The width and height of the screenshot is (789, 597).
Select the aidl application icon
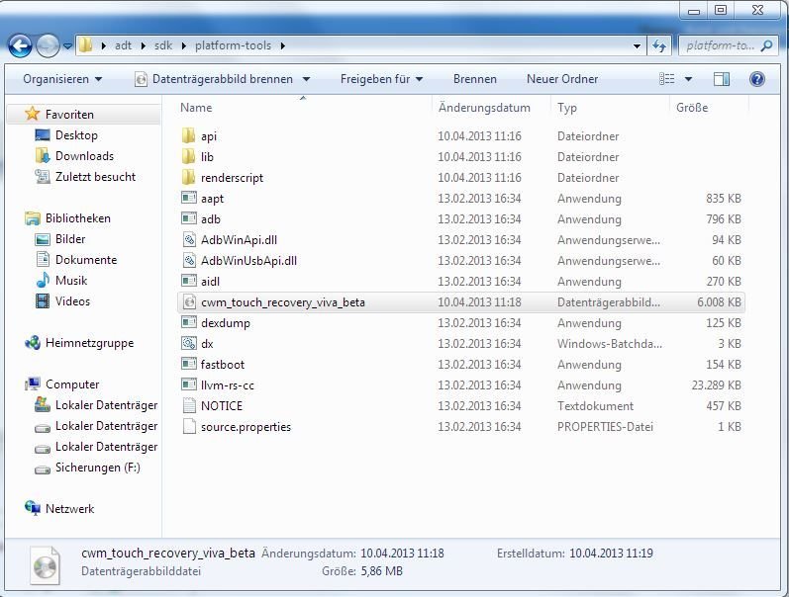tap(189, 281)
